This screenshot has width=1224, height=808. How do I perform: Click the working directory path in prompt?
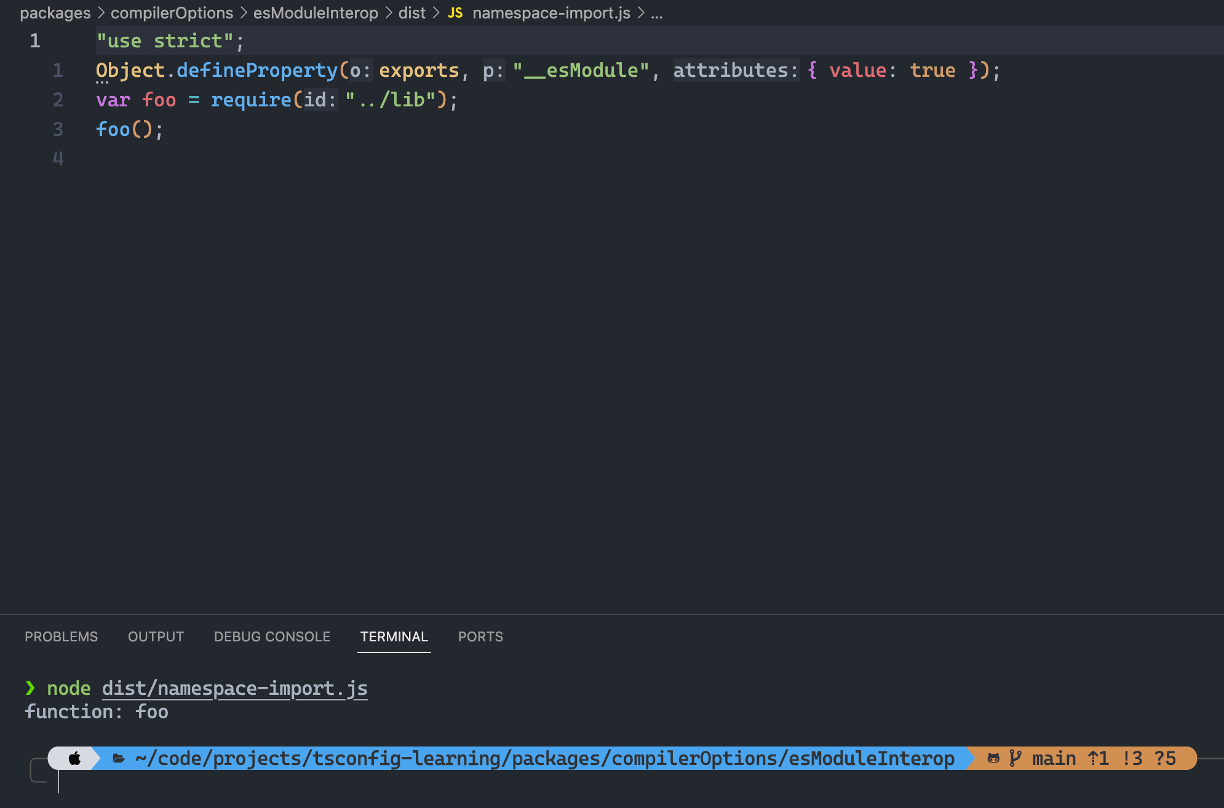pos(545,758)
